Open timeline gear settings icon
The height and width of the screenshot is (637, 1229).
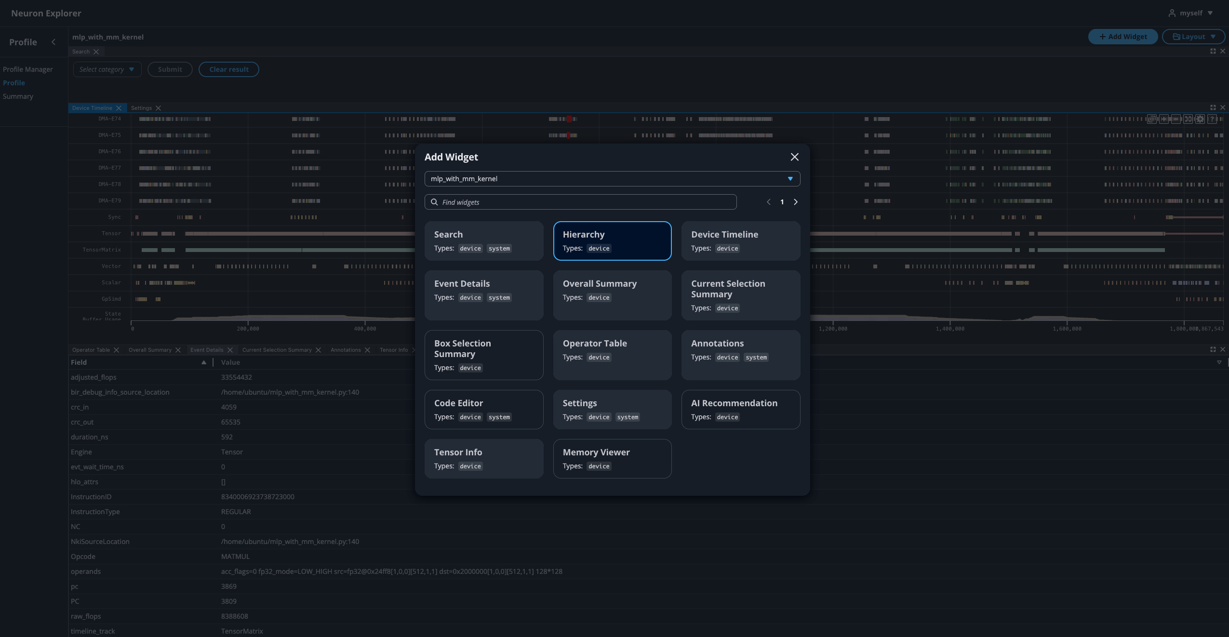pos(1200,119)
